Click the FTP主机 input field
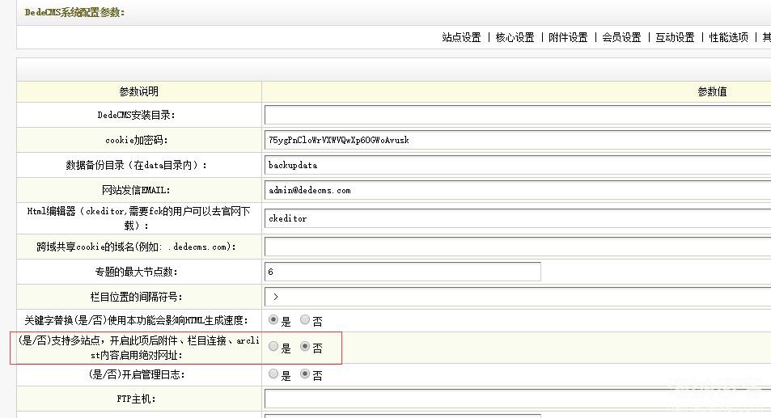This screenshot has width=771, height=418. click(518, 399)
